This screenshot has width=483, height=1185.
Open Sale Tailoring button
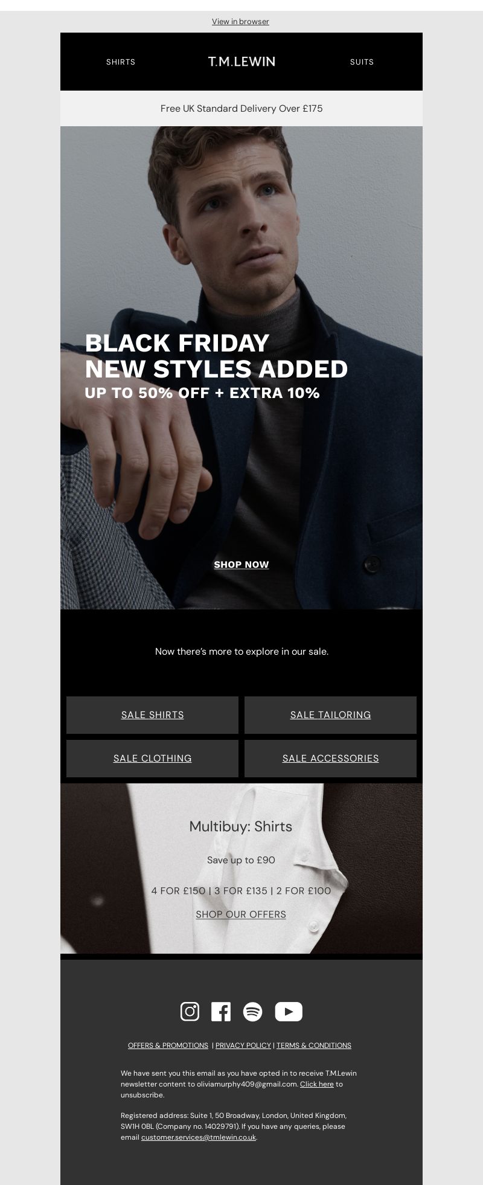pyautogui.click(x=330, y=715)
